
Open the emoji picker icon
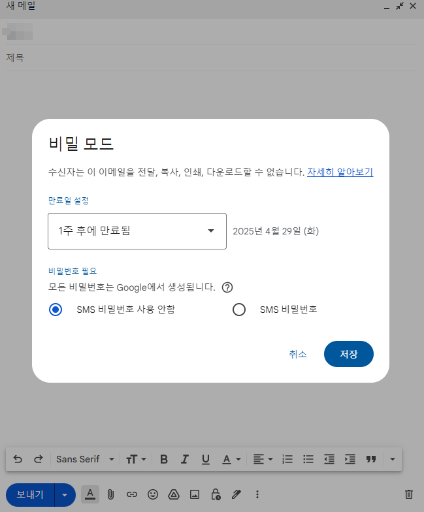[x=153, y=494]
